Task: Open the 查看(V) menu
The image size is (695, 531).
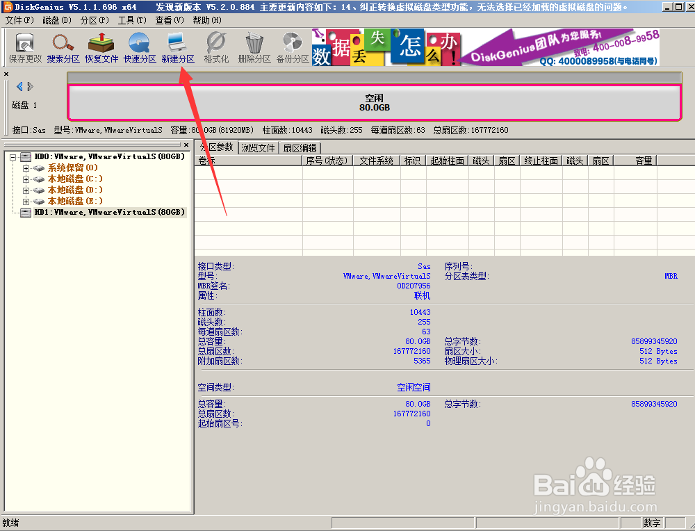Action: 170,20
